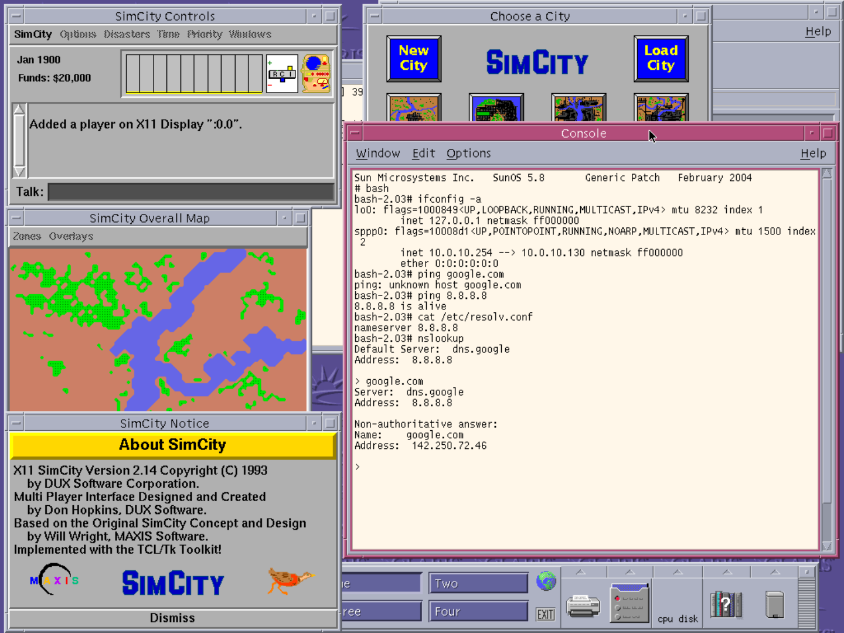Image resolution: width=844 pixels, height=633 pixels.
Task: Open the Priority menu
Action: point(205,34)
